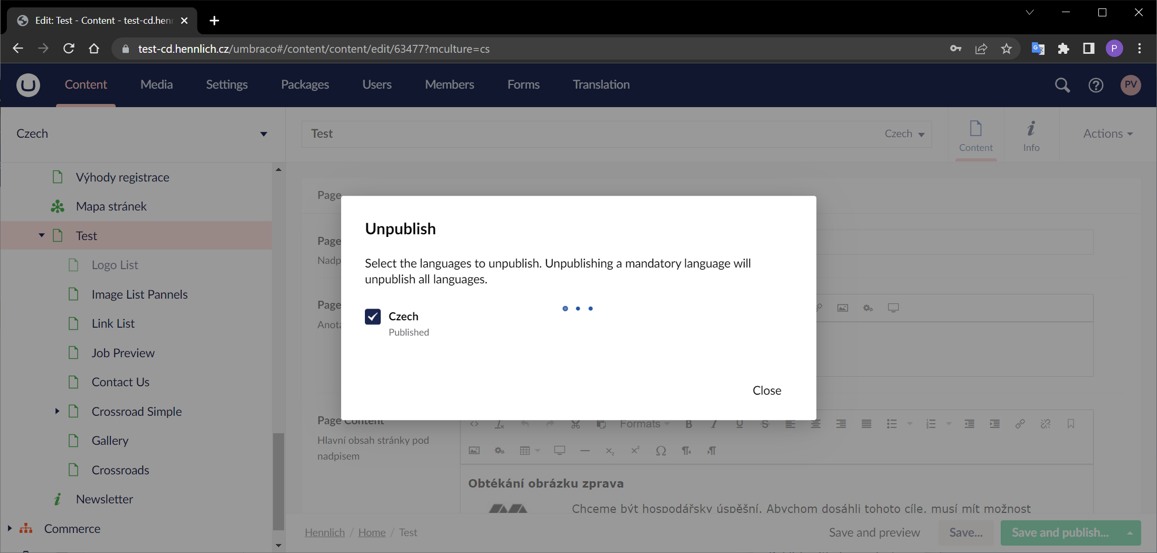Open Umbraco search with the magnifier icon

click(1062, 85)
